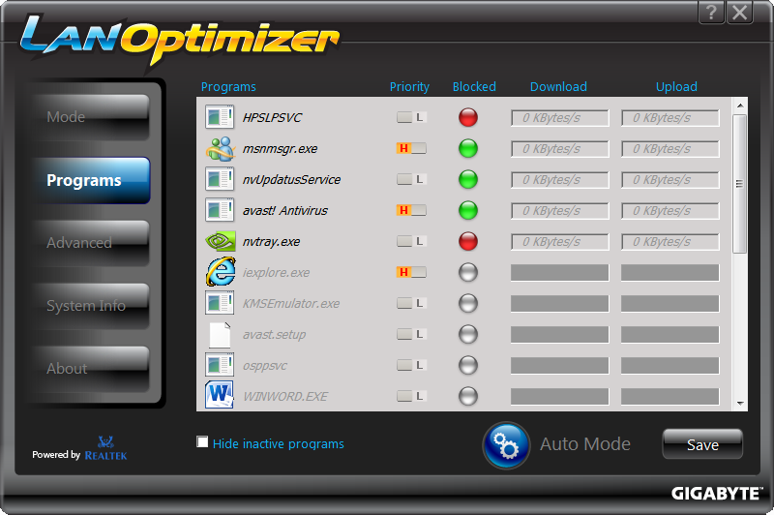Switch to the Mode tab
774x515 pixels.
(89, 117)
